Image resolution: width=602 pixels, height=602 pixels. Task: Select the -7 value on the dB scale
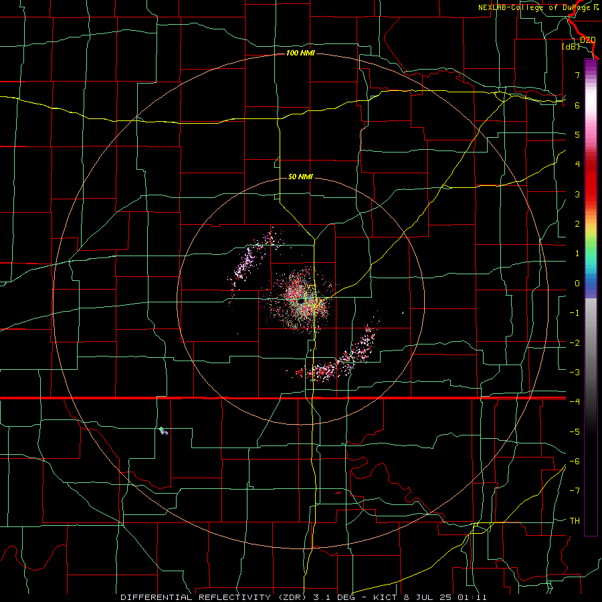pyautogui.click(x=575, y=491)
